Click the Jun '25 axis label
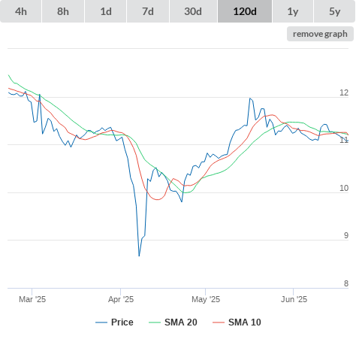Screen dimensions: 356x342 (294, 299)
